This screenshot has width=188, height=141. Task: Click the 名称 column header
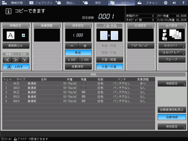(x=44, y=79)
